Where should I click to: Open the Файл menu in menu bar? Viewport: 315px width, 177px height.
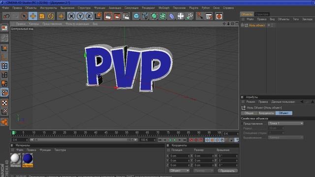5,8
